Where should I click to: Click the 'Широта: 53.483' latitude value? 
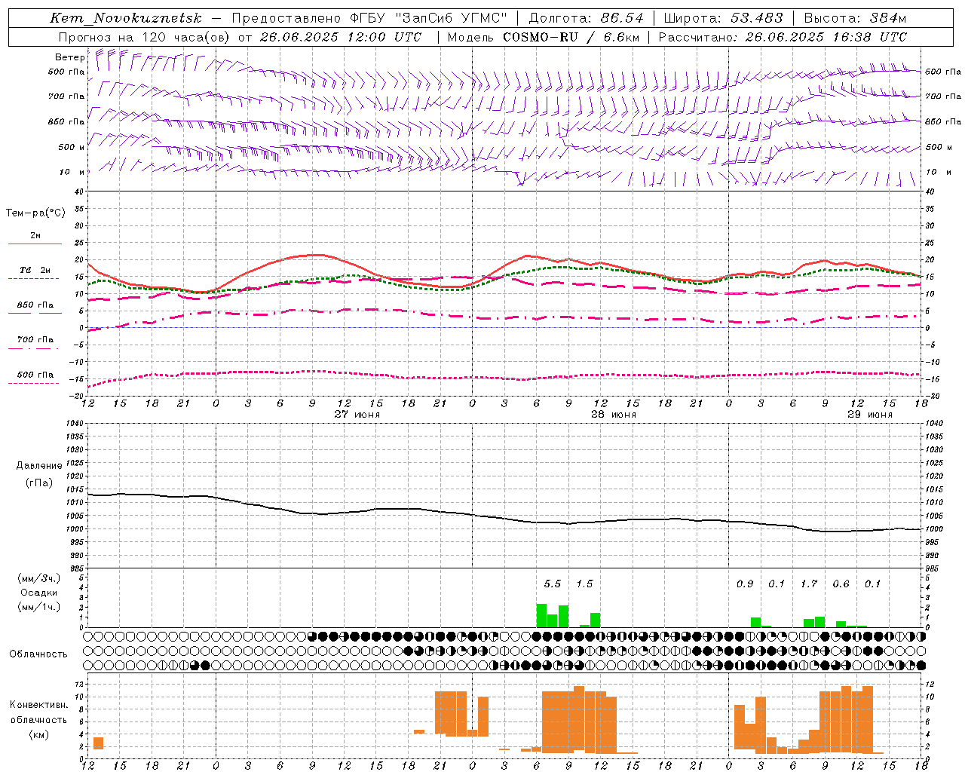[x=724, y=18]
